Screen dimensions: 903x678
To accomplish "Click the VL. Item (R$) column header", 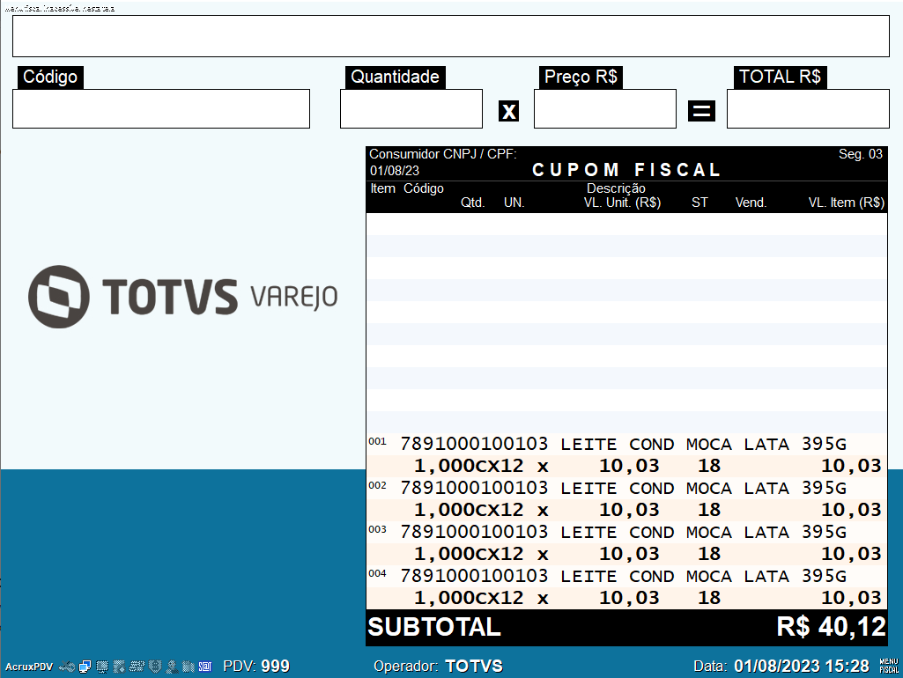I will pyautogui.click(x=846, y=203).
